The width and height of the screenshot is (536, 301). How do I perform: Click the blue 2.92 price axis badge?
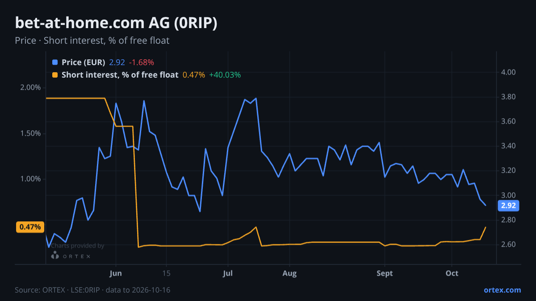(508, 206)
